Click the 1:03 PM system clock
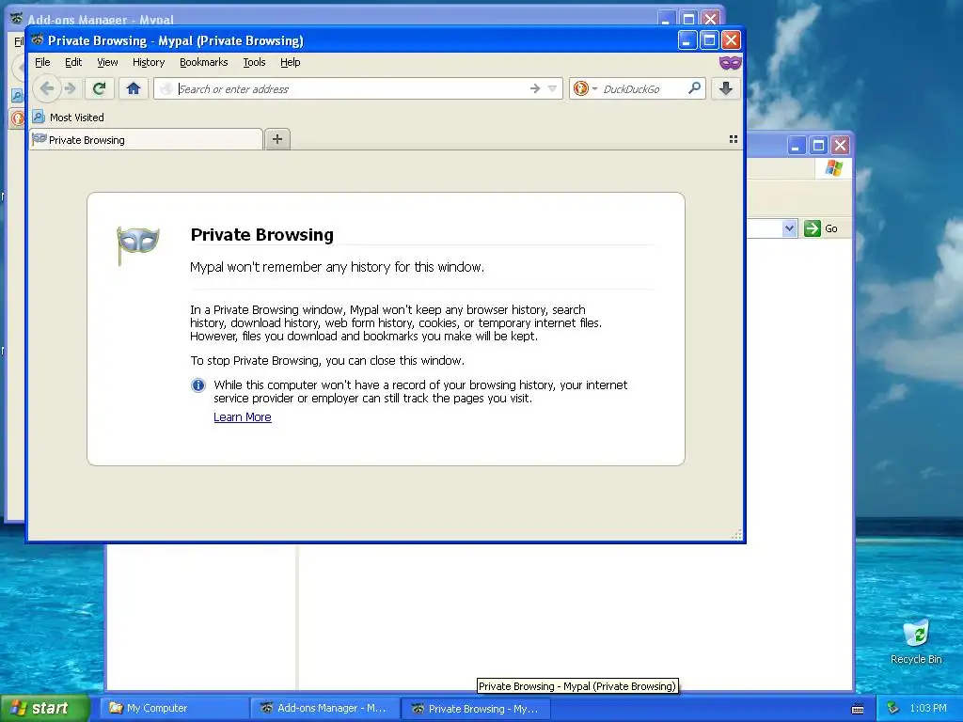Image resolution: width=963 pixels, height=722 pixels. (x=928, y=708)
